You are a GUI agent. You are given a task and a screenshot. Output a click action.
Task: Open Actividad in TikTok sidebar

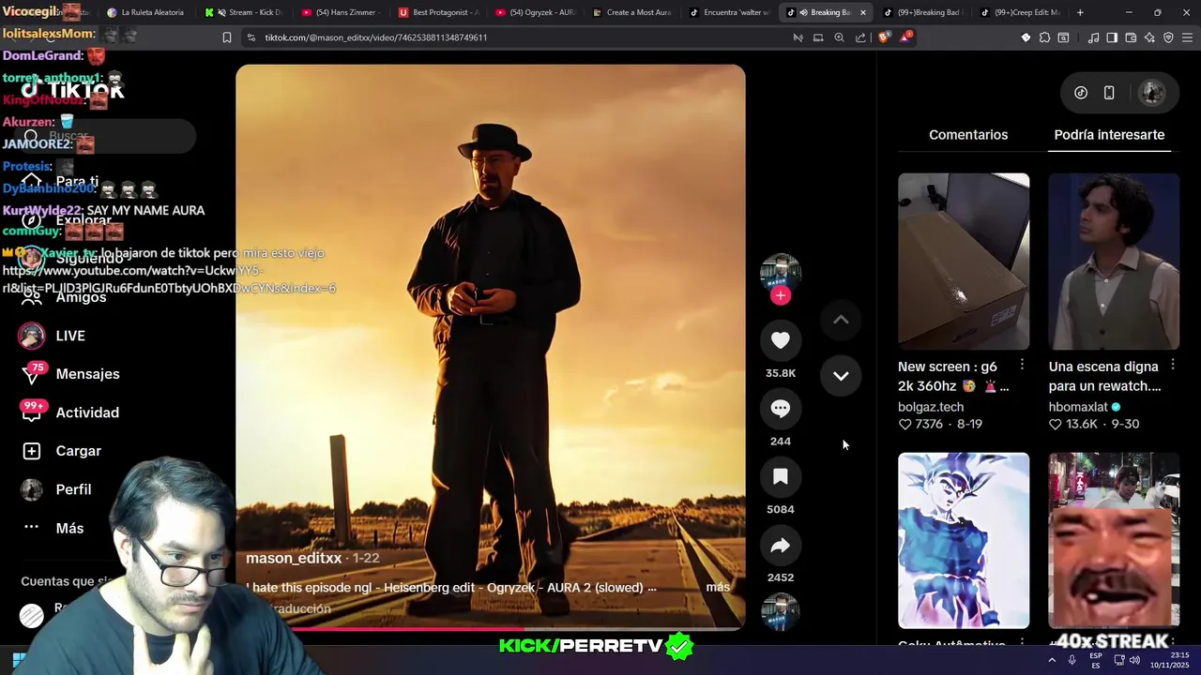tap(87, 412)
